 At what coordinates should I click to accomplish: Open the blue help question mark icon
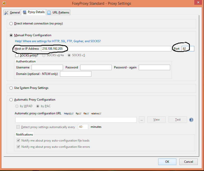pyautogui.click(x=191, y=120)
